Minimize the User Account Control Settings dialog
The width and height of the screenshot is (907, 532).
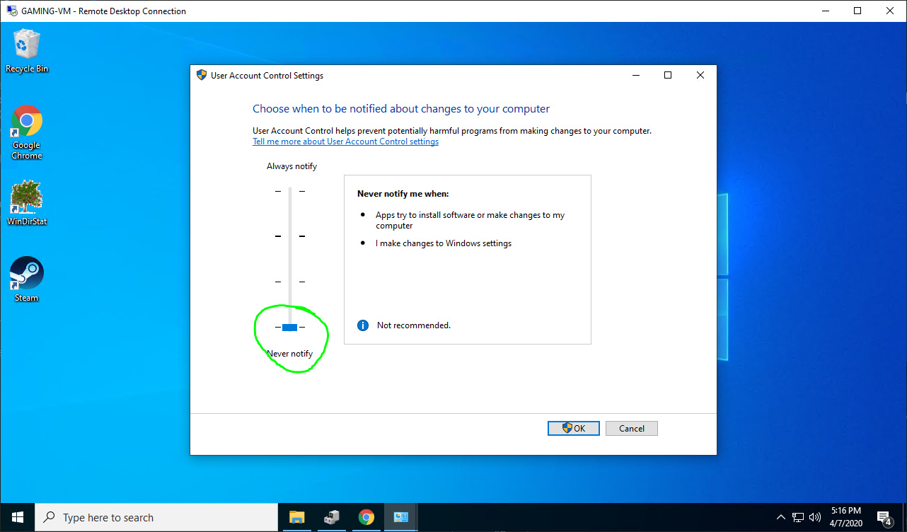tap(635, 75)
